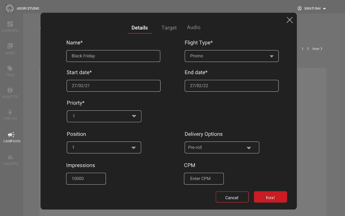Screen dimensions: 345x216
Task: Click the Impressions input field
Action: pos(86,179)
